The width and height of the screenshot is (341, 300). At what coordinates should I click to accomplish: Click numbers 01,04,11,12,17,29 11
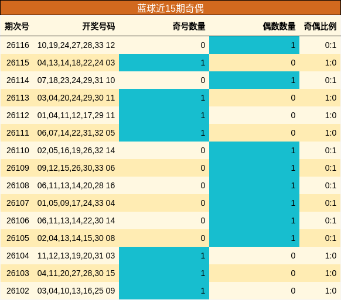(x=76, y=115)
